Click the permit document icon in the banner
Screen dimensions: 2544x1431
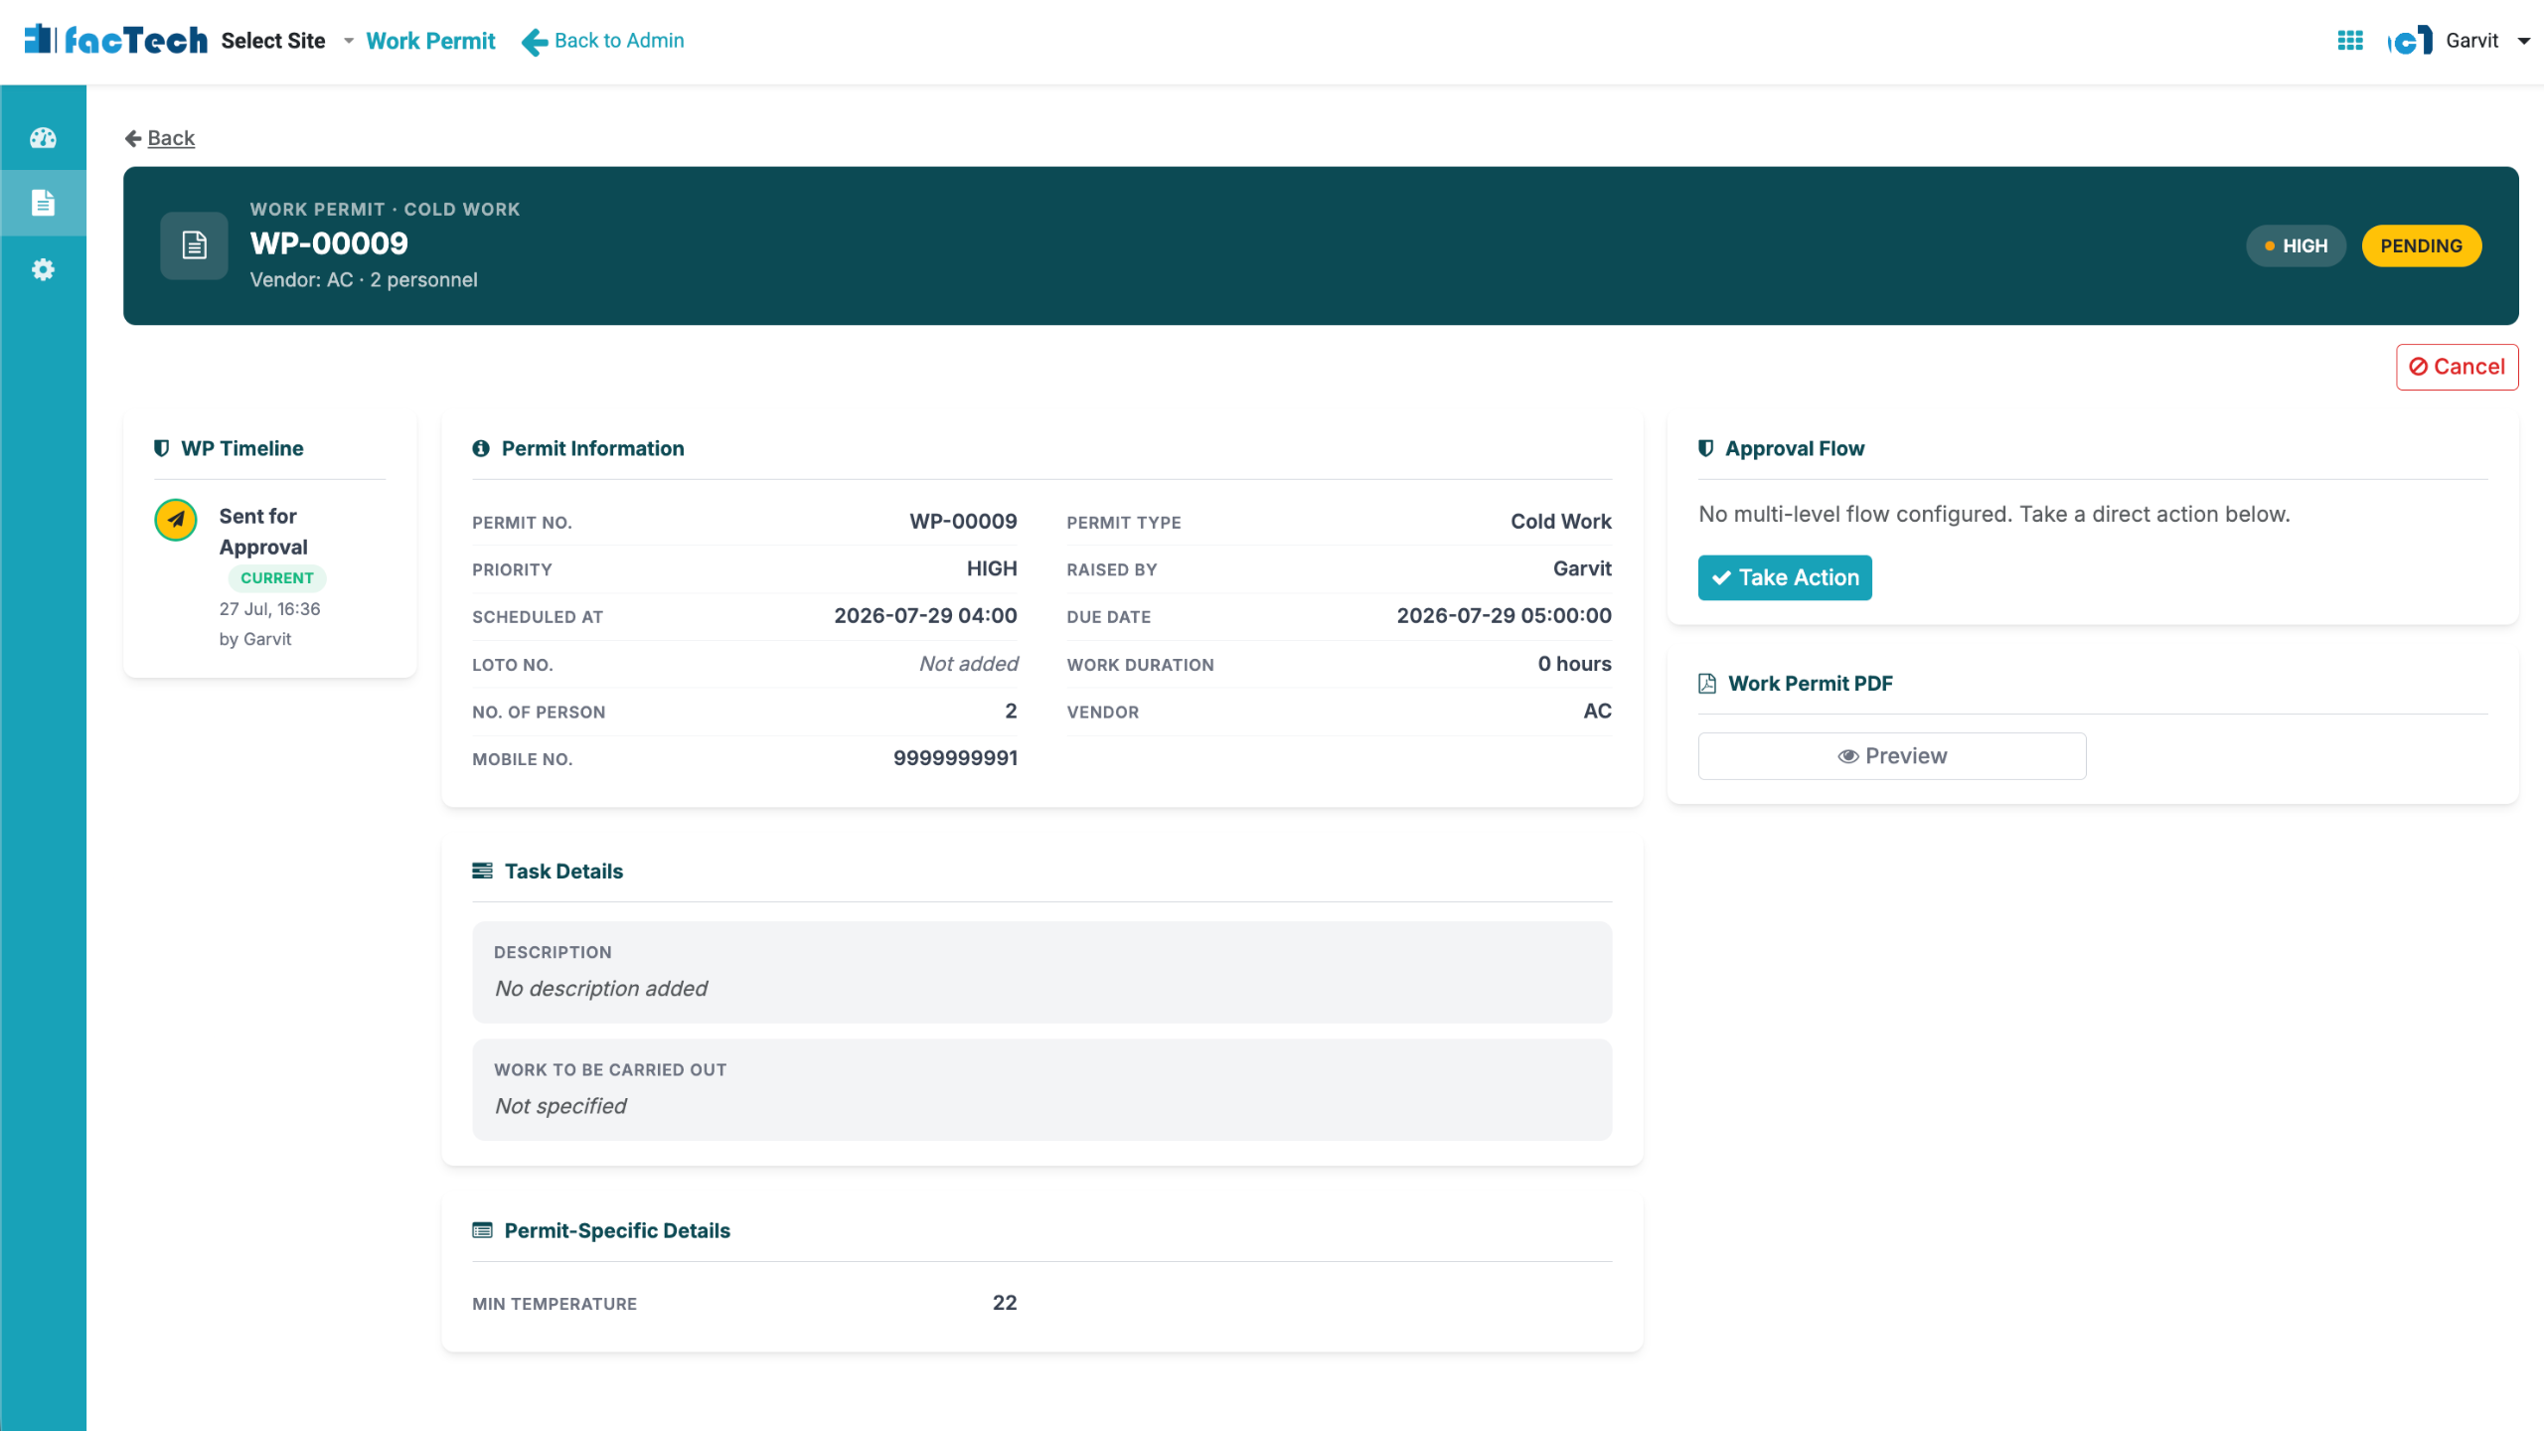[195, 245]
